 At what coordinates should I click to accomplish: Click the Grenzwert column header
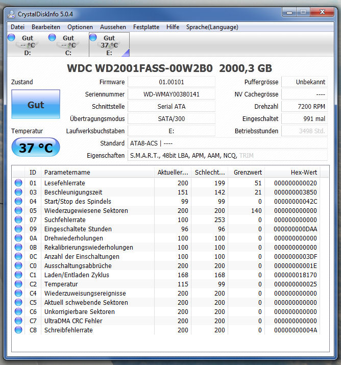pyautogui.click(x=246, y=172)
